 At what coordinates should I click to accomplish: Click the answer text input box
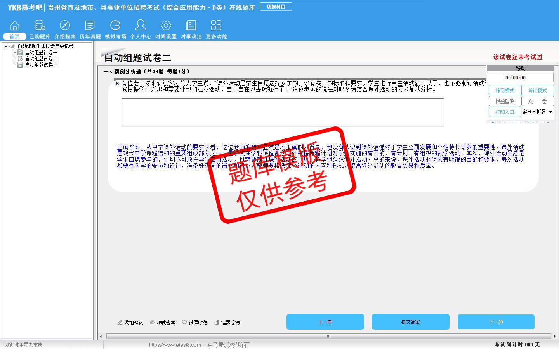(x=283, y=112)
